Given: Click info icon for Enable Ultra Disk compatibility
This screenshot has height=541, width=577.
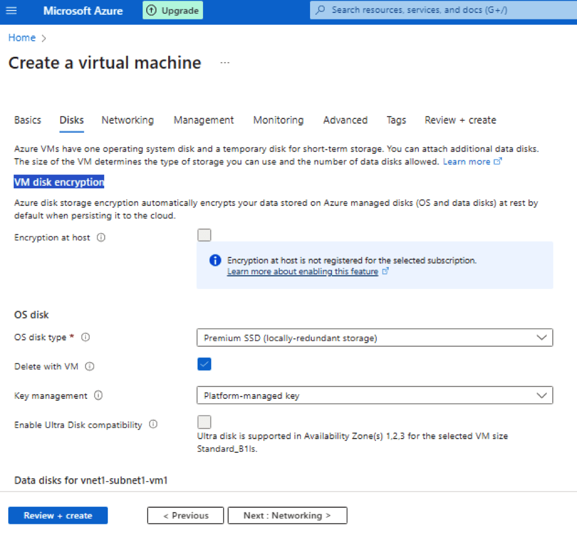Looking at the screenshot, I should pos(153,424).
